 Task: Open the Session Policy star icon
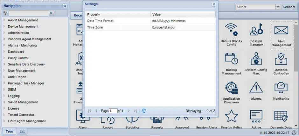click(231, 116)
